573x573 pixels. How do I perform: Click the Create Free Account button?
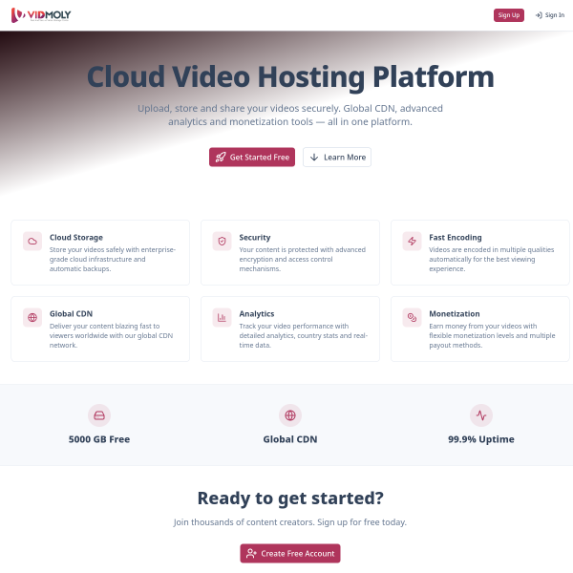tap(290, 553)
